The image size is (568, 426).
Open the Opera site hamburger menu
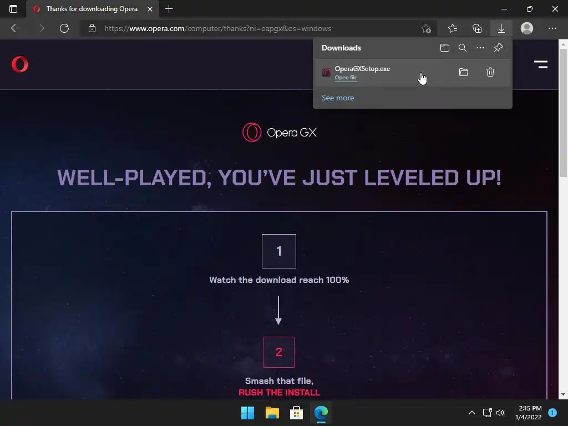(540, 64)
